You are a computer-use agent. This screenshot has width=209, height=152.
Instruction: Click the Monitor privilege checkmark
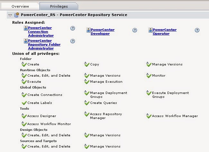(x=149, y=76)
